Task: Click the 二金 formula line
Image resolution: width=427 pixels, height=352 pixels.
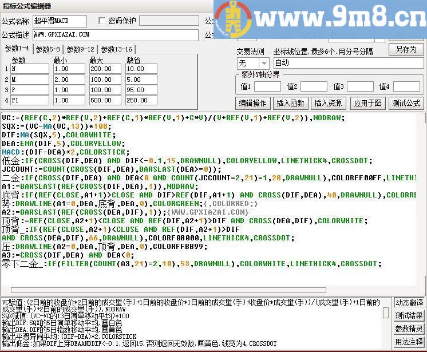Action: 209,178
